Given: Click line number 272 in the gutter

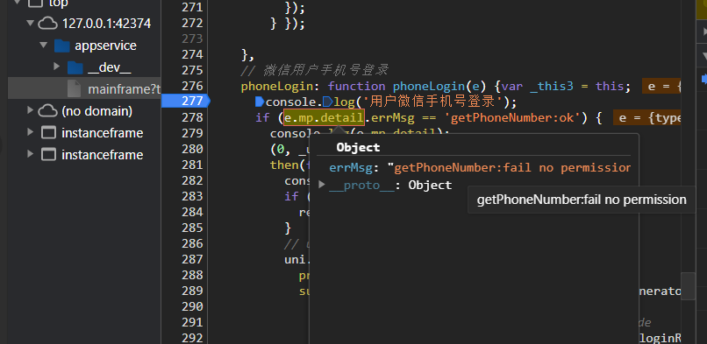Looking at the screenshot, I should 192,23.
